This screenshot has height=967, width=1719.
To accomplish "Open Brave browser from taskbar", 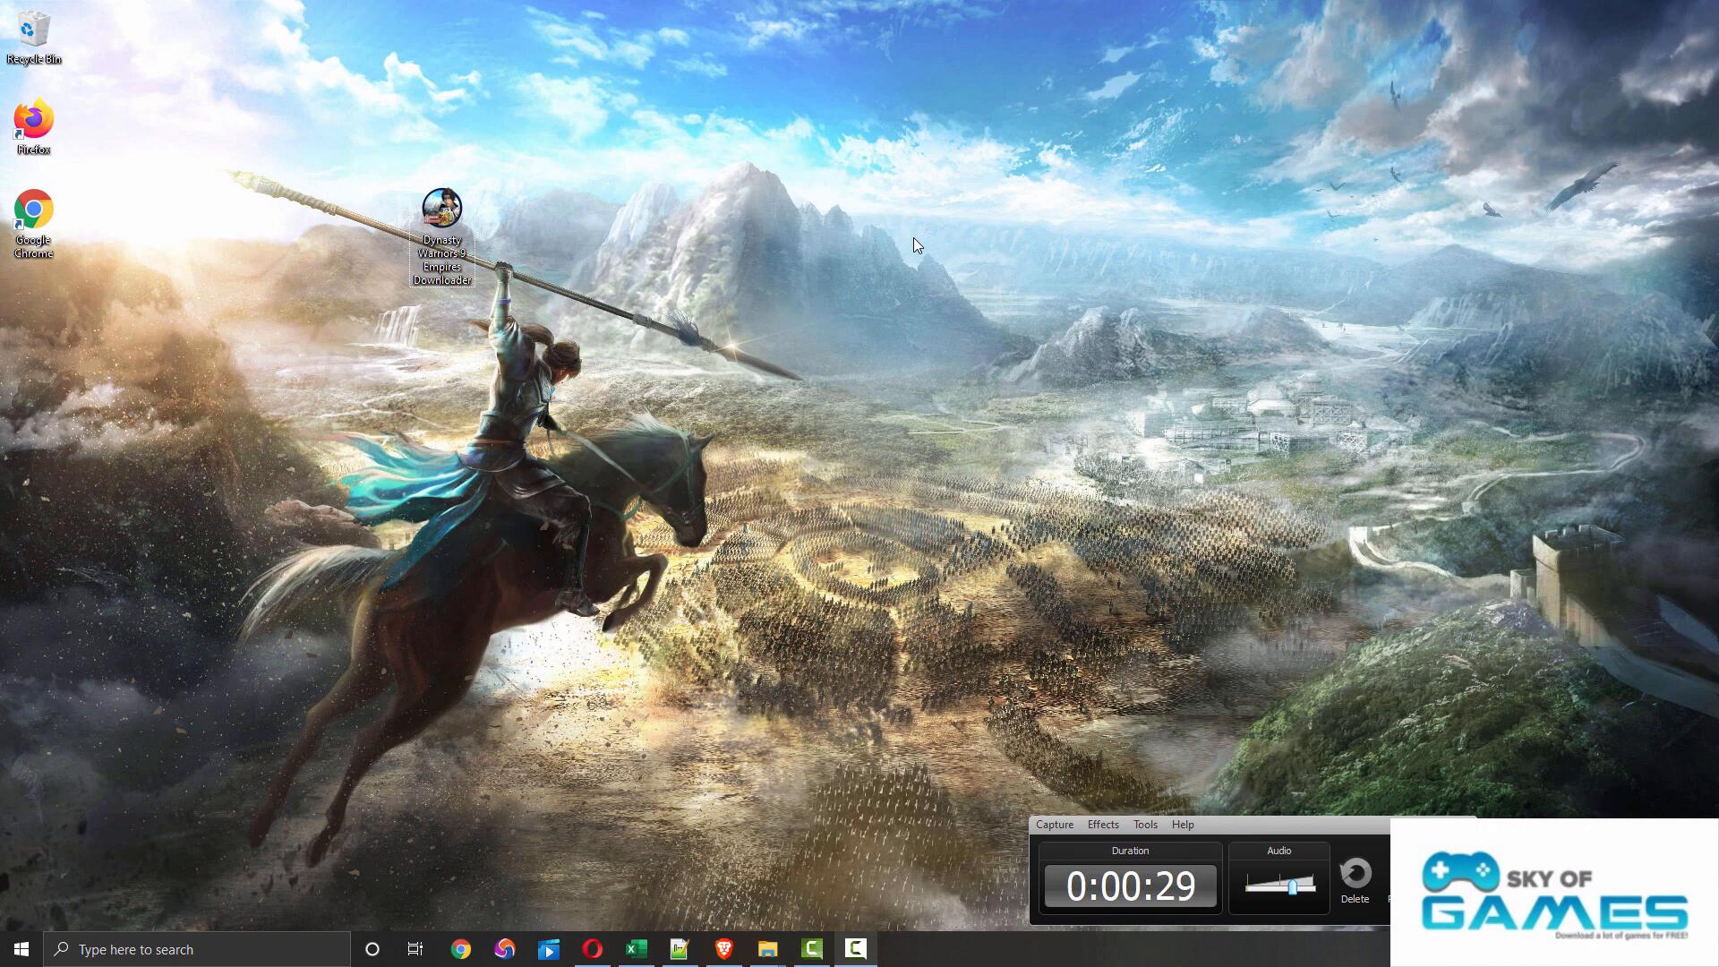I will [x=723, y=949].
